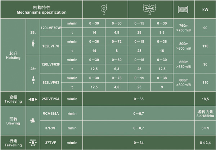Viewport: 216px width, 150px height.
Task: Click the slewing rotation icon
Action: coord(33,121)
